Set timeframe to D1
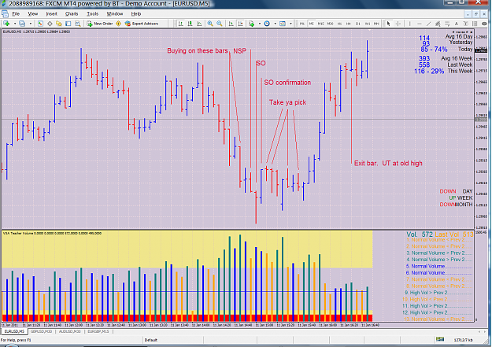Screen dimensions: 492x347 (357, 24)
